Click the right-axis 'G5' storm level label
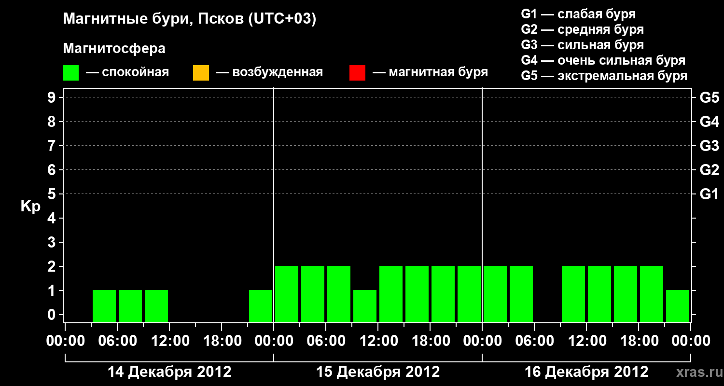This screenshot has height=386, width=724. pyautogui.click(x=709, y=97)
